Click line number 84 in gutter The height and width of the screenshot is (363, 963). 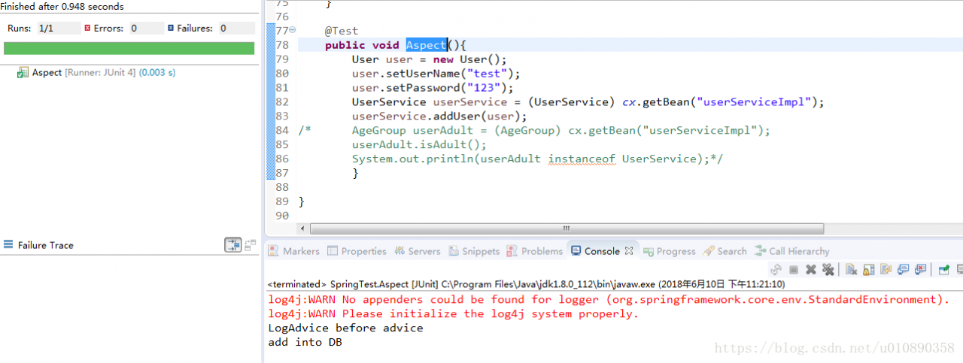[x=282, y=130]
